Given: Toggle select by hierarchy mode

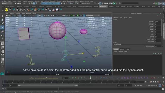Looking at the screenshot, I should pos(32,3).
